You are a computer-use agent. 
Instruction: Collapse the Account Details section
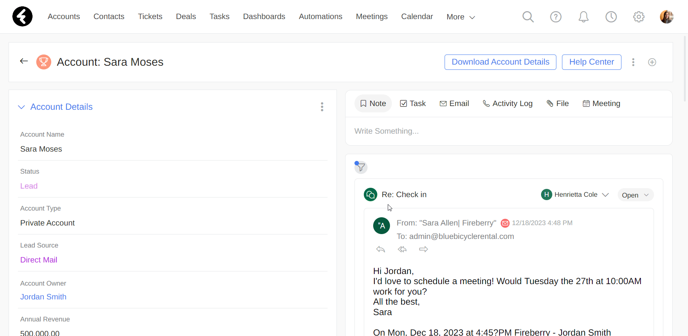[21, 107]
